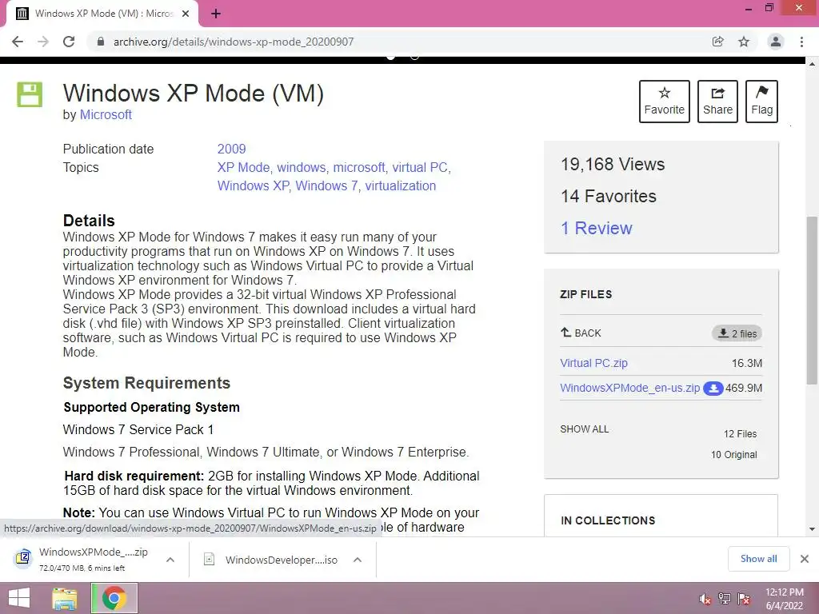Click the scrollbar down arrow
The height and width of the screenshot is (614, 819).
812,529
